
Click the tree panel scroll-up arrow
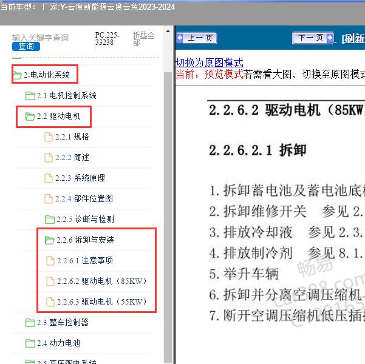[x=168, y=31]
